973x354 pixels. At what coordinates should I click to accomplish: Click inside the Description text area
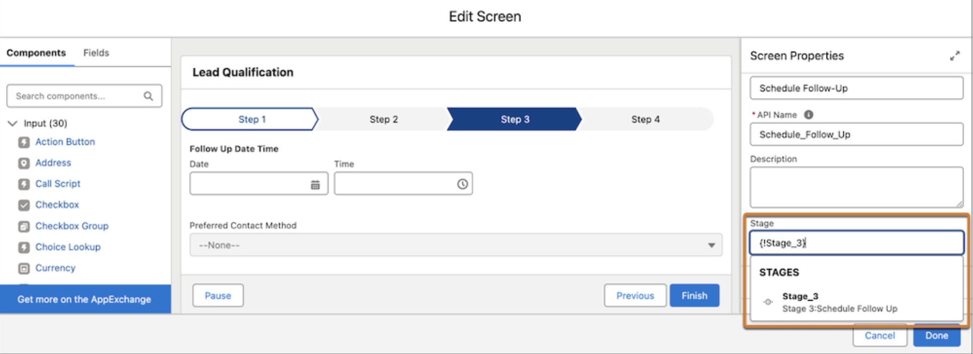coord(856,187)
